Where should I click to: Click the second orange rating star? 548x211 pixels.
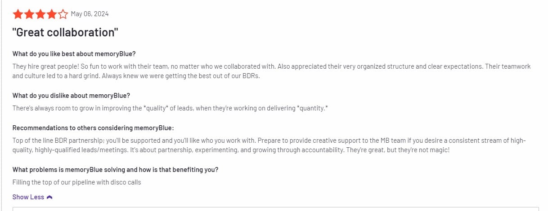pos(29,14)
